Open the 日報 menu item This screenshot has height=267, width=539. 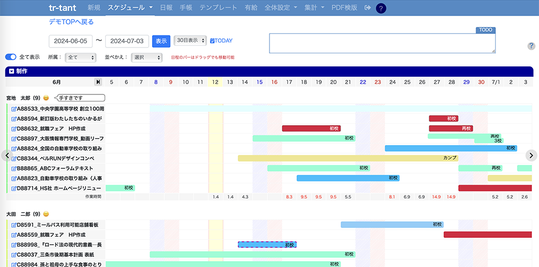coord(166,8)
